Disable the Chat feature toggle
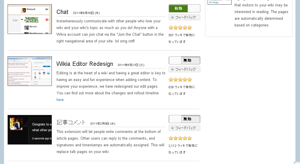 [184, 8]
